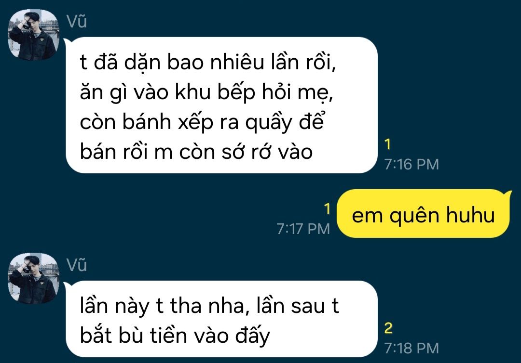The image size is (521, 363).
Task: Click the line "bán rồi m còn sớ rớ vào"
Action: (x=196, y=152)
